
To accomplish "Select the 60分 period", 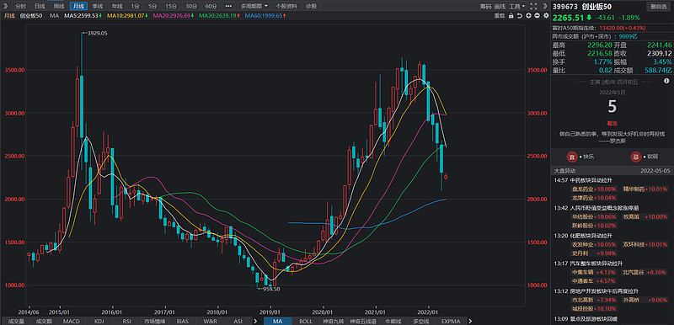I will point(211,6).
